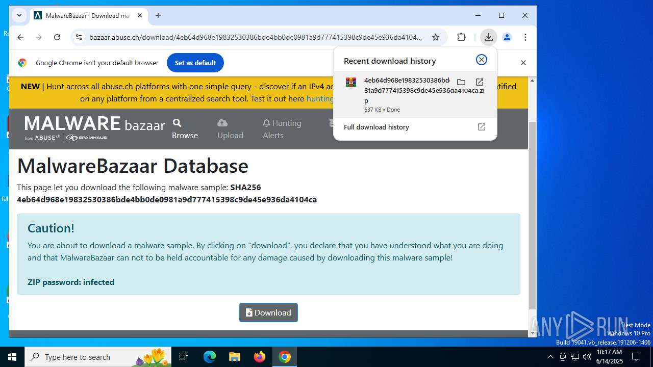Click the Download malware sample button
Viewport: 653px width, 367px height.
click(x=268, y=312)
